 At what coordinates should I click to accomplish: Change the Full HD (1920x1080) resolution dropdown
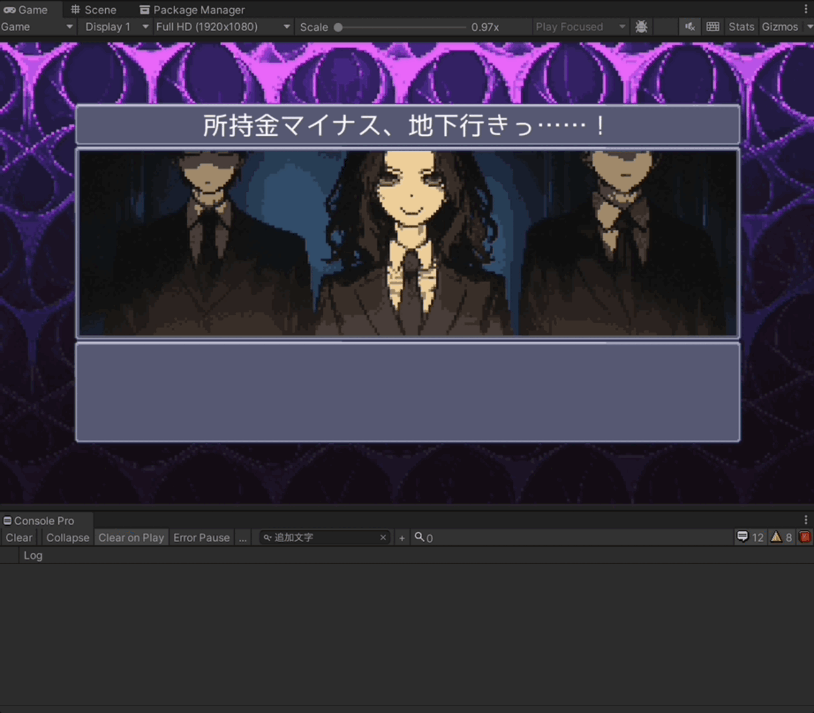(x=223, y=27)
